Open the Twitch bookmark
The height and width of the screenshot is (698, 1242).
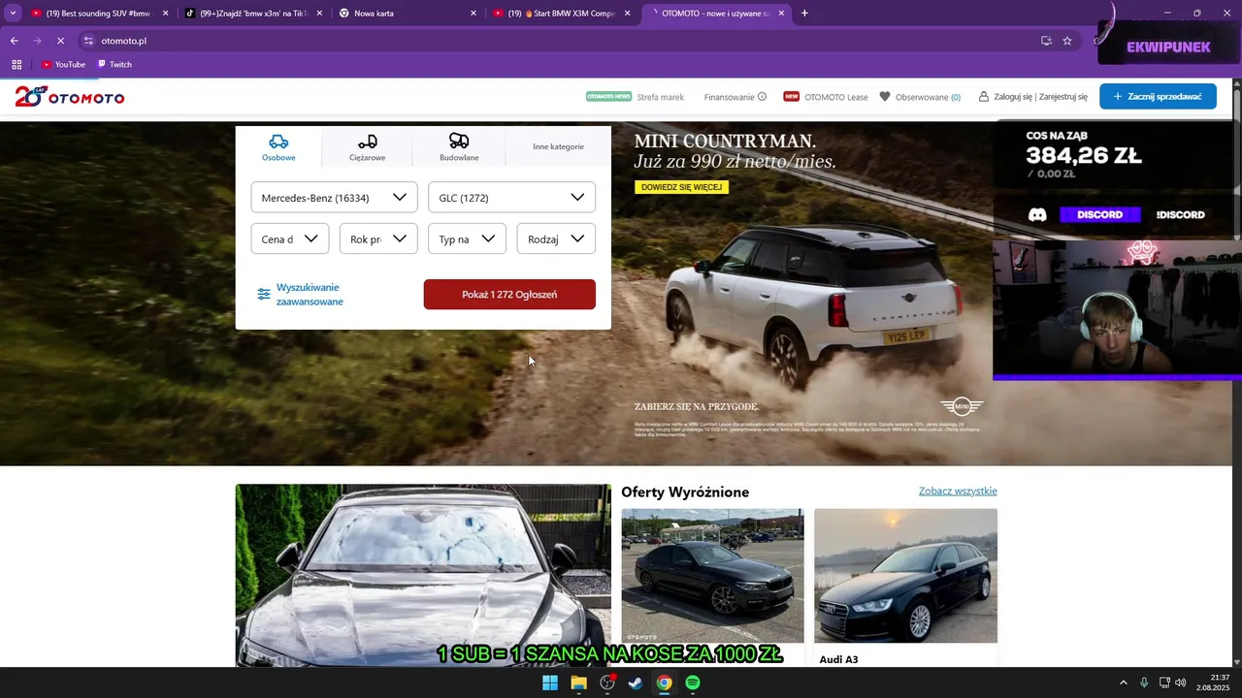point(114,65)
